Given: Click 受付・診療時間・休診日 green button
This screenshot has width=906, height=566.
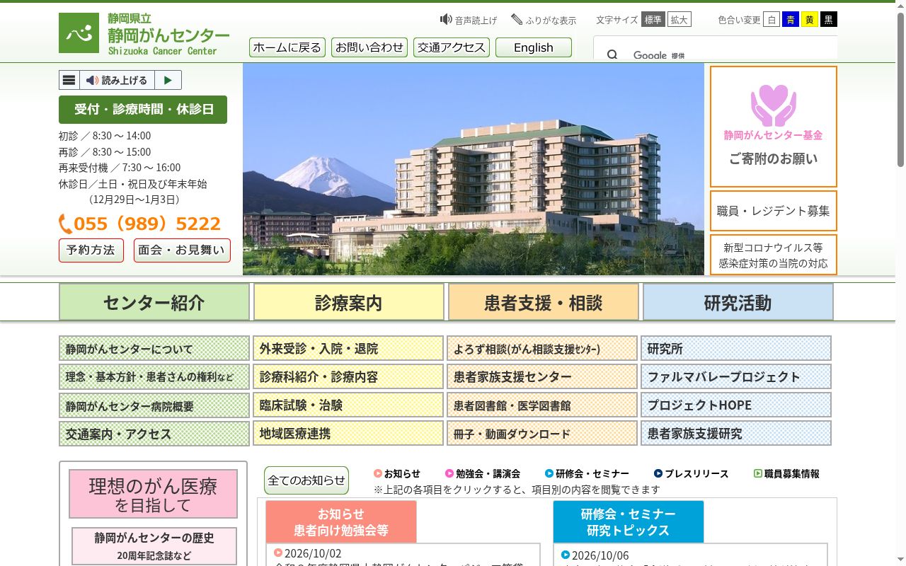Looking at the screenshot, I should coord(143,110).
